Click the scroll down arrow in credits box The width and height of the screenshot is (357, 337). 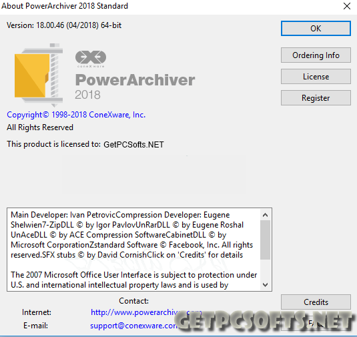pyautogui.click(x=265, y=285)
